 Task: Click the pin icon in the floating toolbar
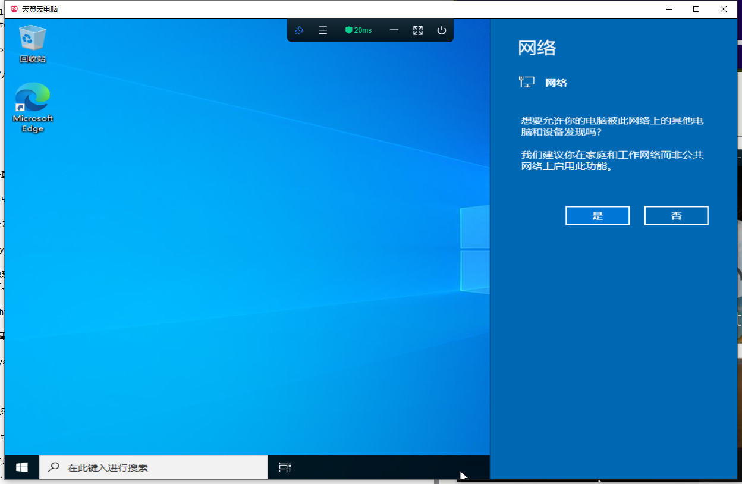tap(299, 30)
